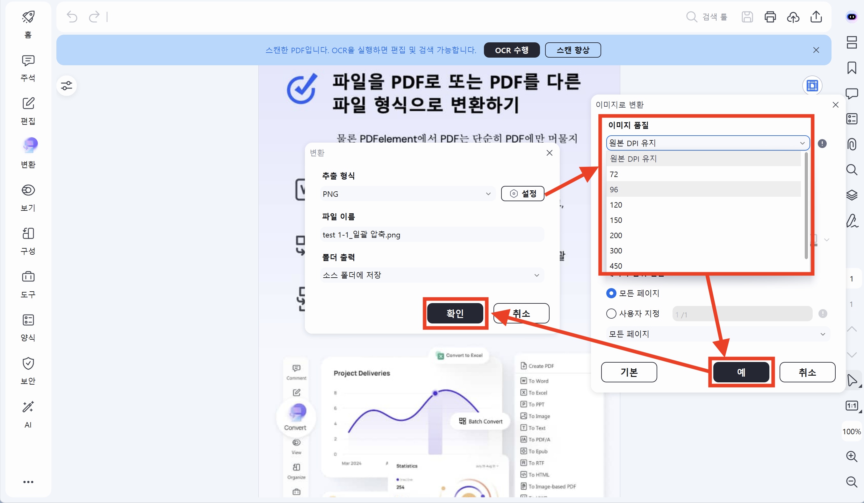Click the print icon in top toolbar
This screenshot has height=503, width=864.
(x=770, y=17)
